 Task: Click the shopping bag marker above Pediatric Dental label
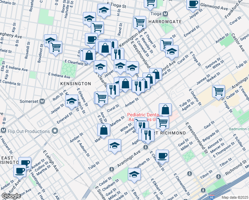[x=165, y=110]
